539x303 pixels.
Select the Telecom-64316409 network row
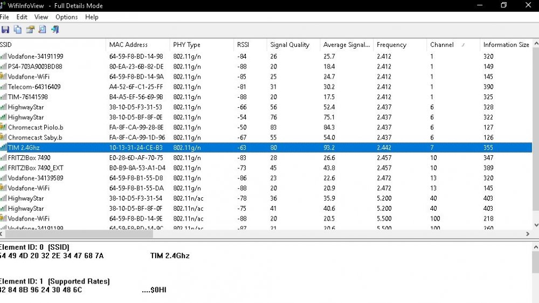pyautogui.click(x=266, y=87)
